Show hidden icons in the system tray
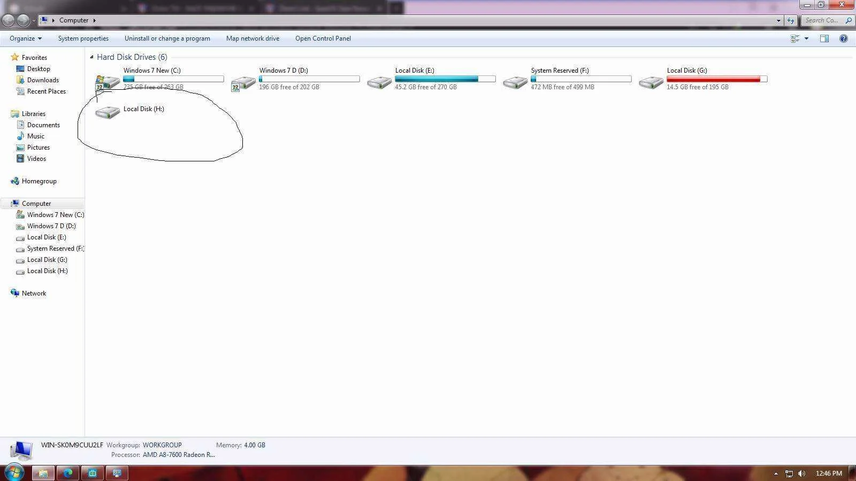Image resolution: width=856 pixels, height=481 pixels. [776, 474]
